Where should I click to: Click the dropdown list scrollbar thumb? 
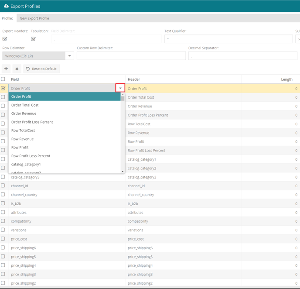pos(123,98)
